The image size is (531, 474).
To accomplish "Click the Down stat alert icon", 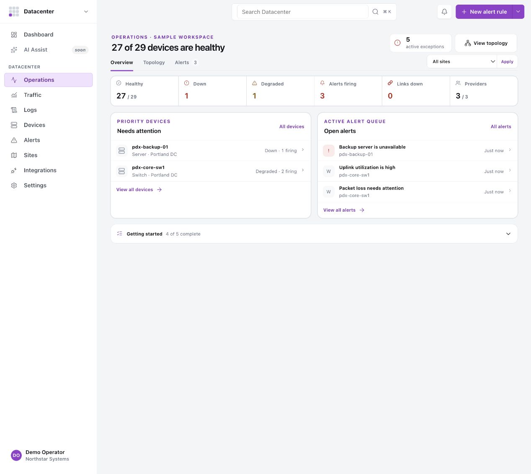I will coord(187,83).
